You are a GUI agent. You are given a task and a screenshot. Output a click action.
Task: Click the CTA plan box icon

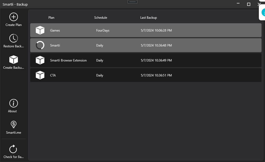[x=40, y=75]
